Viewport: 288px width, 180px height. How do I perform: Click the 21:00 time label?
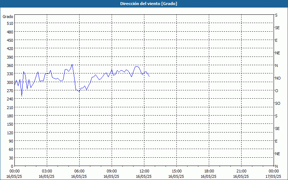click(x=241, y=171)
